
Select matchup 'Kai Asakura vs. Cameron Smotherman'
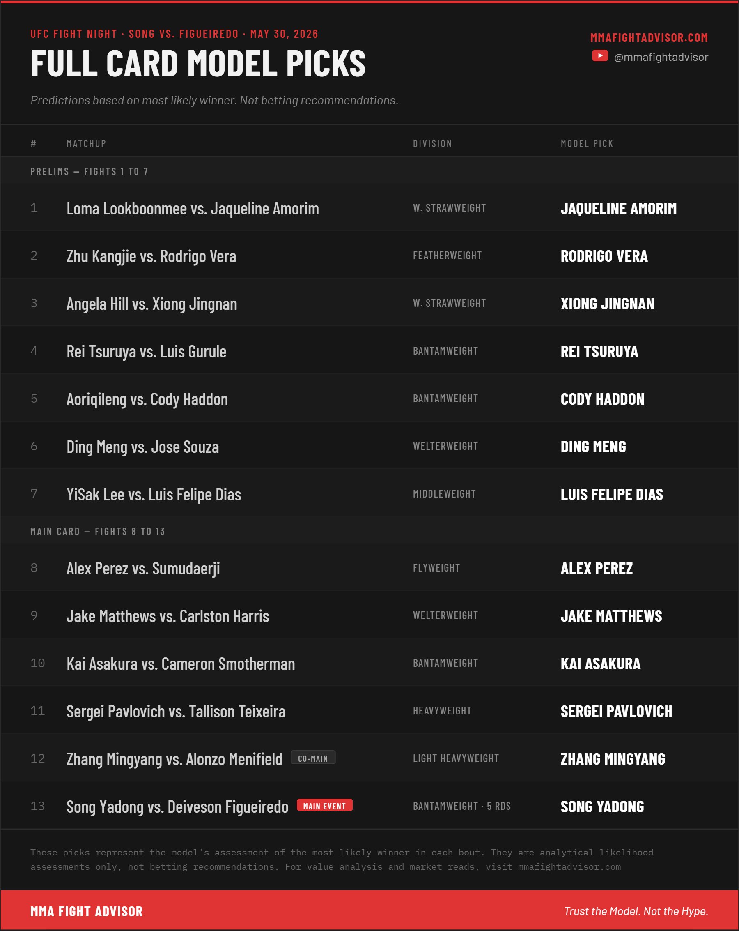[x=180, y=664]
